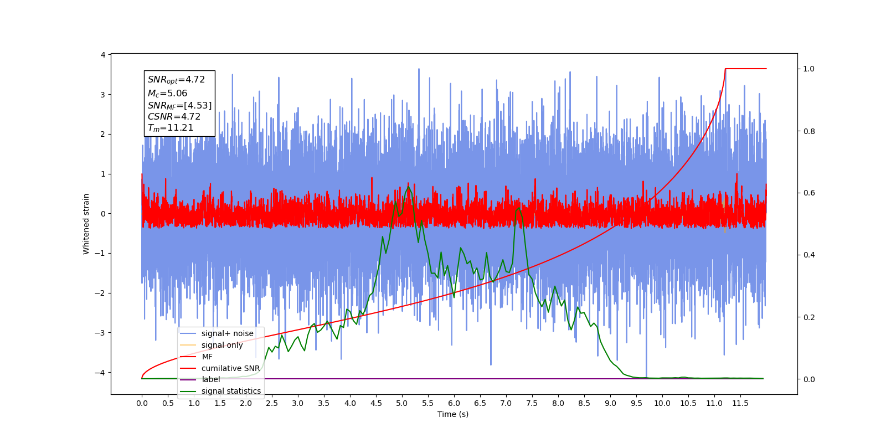The height and width of the screenshot is (443, 886).
Task: Click the 'Whitened strain' y-axis label
Action: pyautogui.click(x=86, y=224)
